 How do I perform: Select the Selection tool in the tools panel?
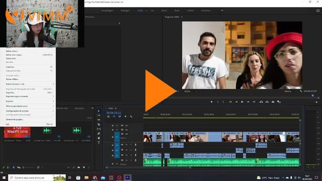click(x=99, y=111)
